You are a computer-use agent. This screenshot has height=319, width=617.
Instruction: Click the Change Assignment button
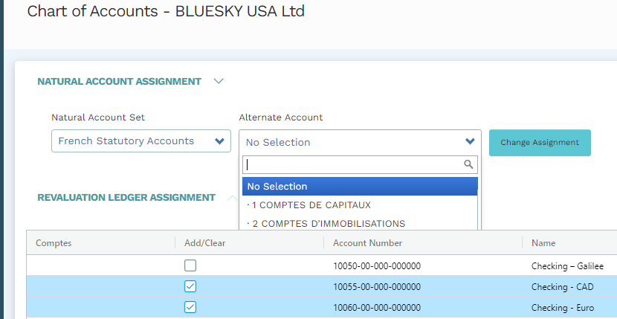(x=539, y=143)
